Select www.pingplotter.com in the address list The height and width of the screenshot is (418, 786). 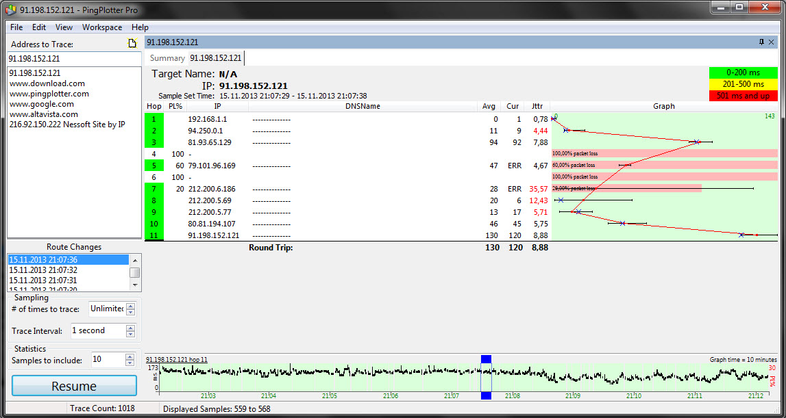[49, 94]
